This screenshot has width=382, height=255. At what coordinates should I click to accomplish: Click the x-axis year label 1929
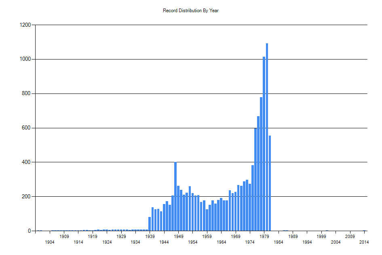(121, 236)
